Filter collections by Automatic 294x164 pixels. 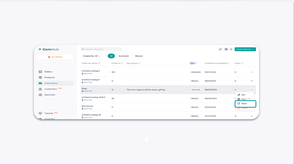click(x=124, y=56)
